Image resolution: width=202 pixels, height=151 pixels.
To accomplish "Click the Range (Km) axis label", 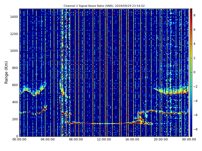I will tap(6, 72).
